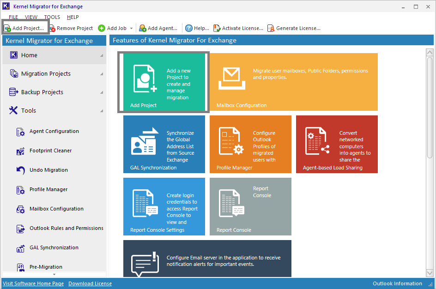Screen dimensions: 436x289
Task: Open the orange Profile Manager tile
Action: point(250,144)
